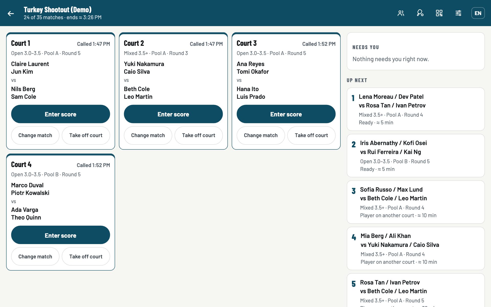Enter score for Court 1
This screenshot has width=491, height=307.
61,114
